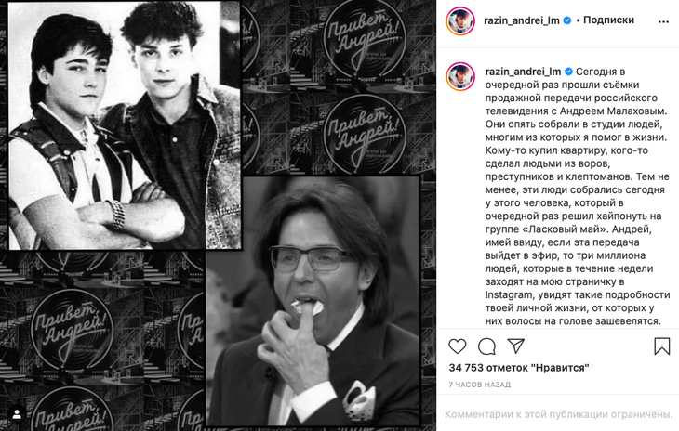This screenshot has height=431, width=679.
Task: Click the verified badge in the post header
Action: [x=566, y=20]
